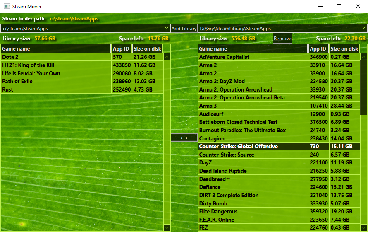The height and width of the screenshot is (232, 368).
Task: Select Audiosurf row
Action: [279, 114]
